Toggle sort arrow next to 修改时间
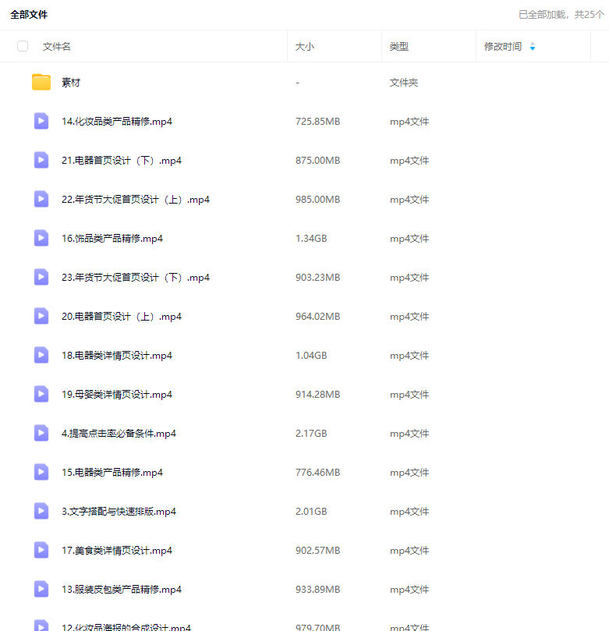 coord(533,47)
